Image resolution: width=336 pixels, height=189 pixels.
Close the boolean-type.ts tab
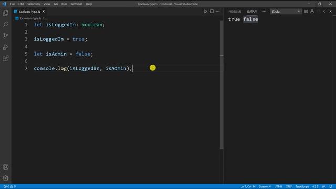pyautogui.click(x=44, y=12)
